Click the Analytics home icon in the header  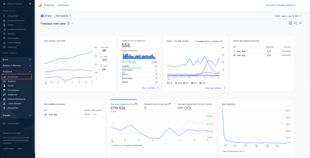pyautogui.click(x=40, y=5)
